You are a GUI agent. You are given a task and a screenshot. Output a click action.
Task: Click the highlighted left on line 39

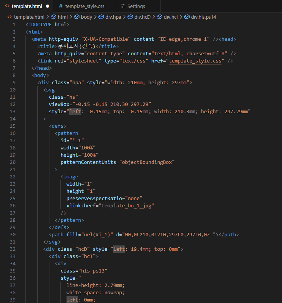pyautogui.click(x=72, y=300)
